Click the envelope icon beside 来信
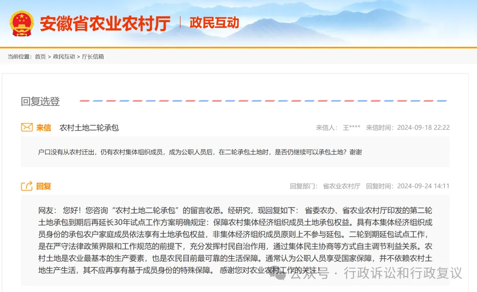Image resolution: width=477 pixels, height=292 pixels. pos(27,127)
